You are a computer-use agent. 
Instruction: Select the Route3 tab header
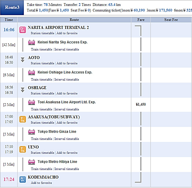[x=12, y=7]
